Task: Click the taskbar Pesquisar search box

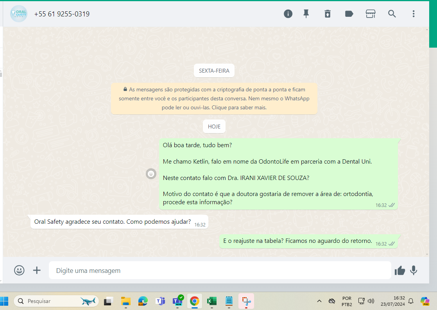Action: click(x=56, y=301)
